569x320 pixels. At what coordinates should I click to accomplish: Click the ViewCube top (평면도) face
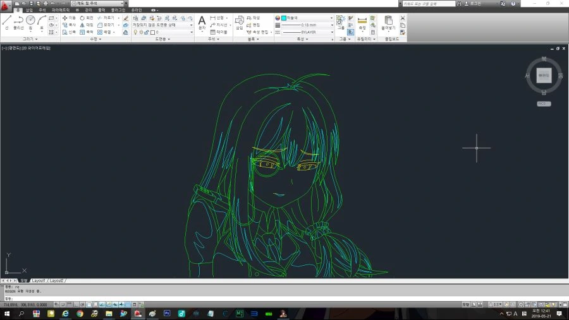click(544, 75)
